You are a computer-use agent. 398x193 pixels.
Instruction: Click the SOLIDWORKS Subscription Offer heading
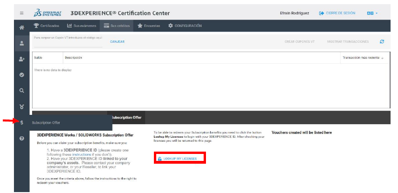pos(85,135)
